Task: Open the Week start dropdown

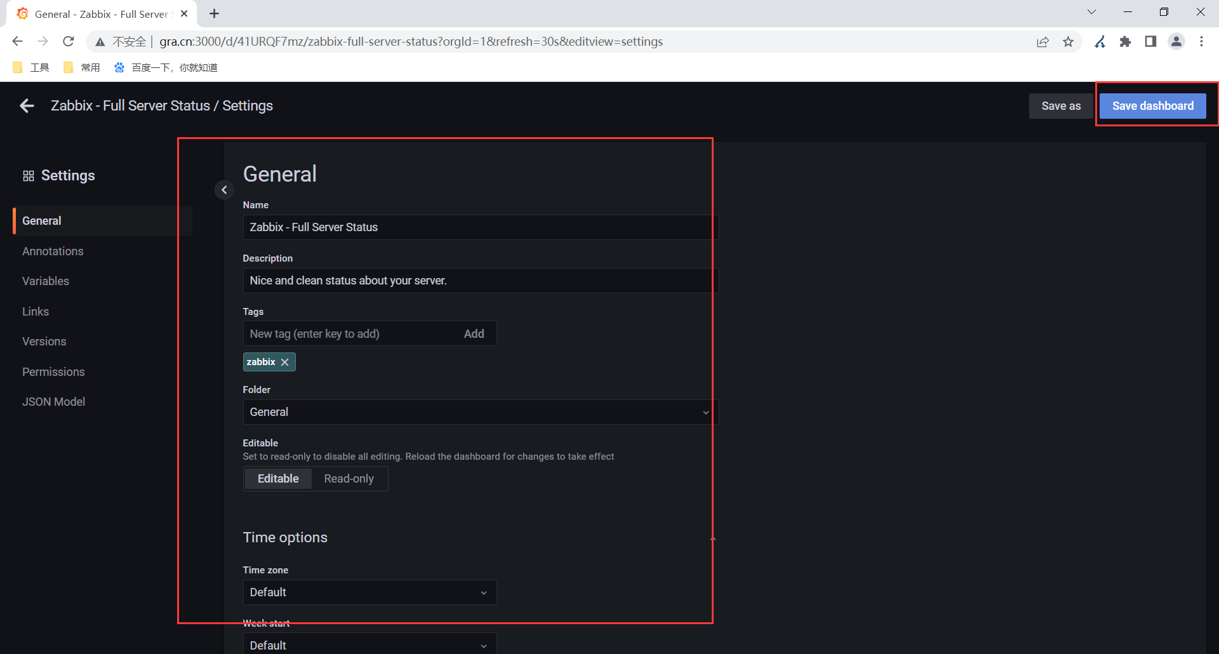Action: click(370, 644)
